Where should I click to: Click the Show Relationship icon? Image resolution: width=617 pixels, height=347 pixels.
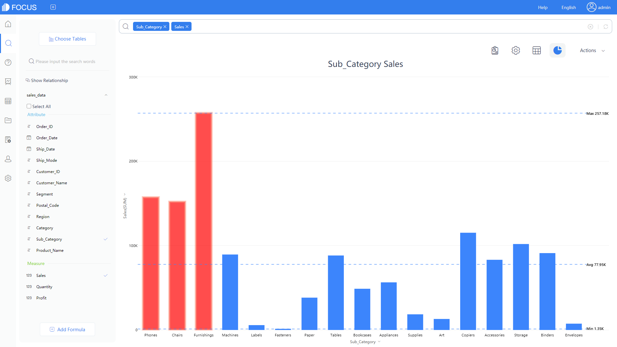pos(28,80)
